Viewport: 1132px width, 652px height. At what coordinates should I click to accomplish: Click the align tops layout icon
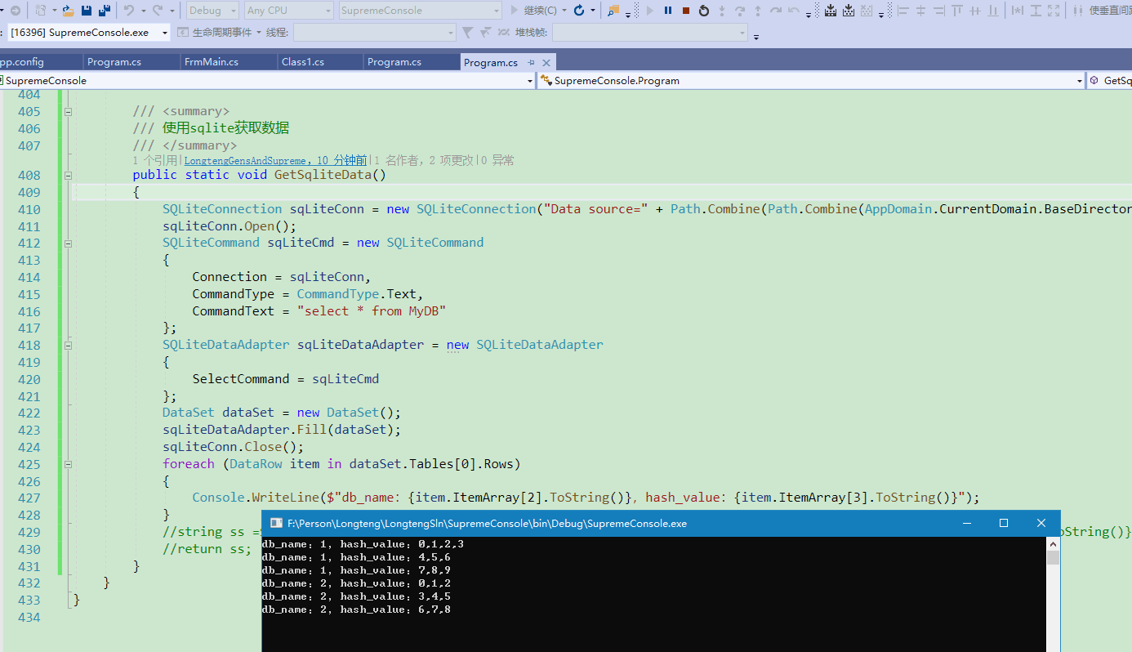[956, 11]
